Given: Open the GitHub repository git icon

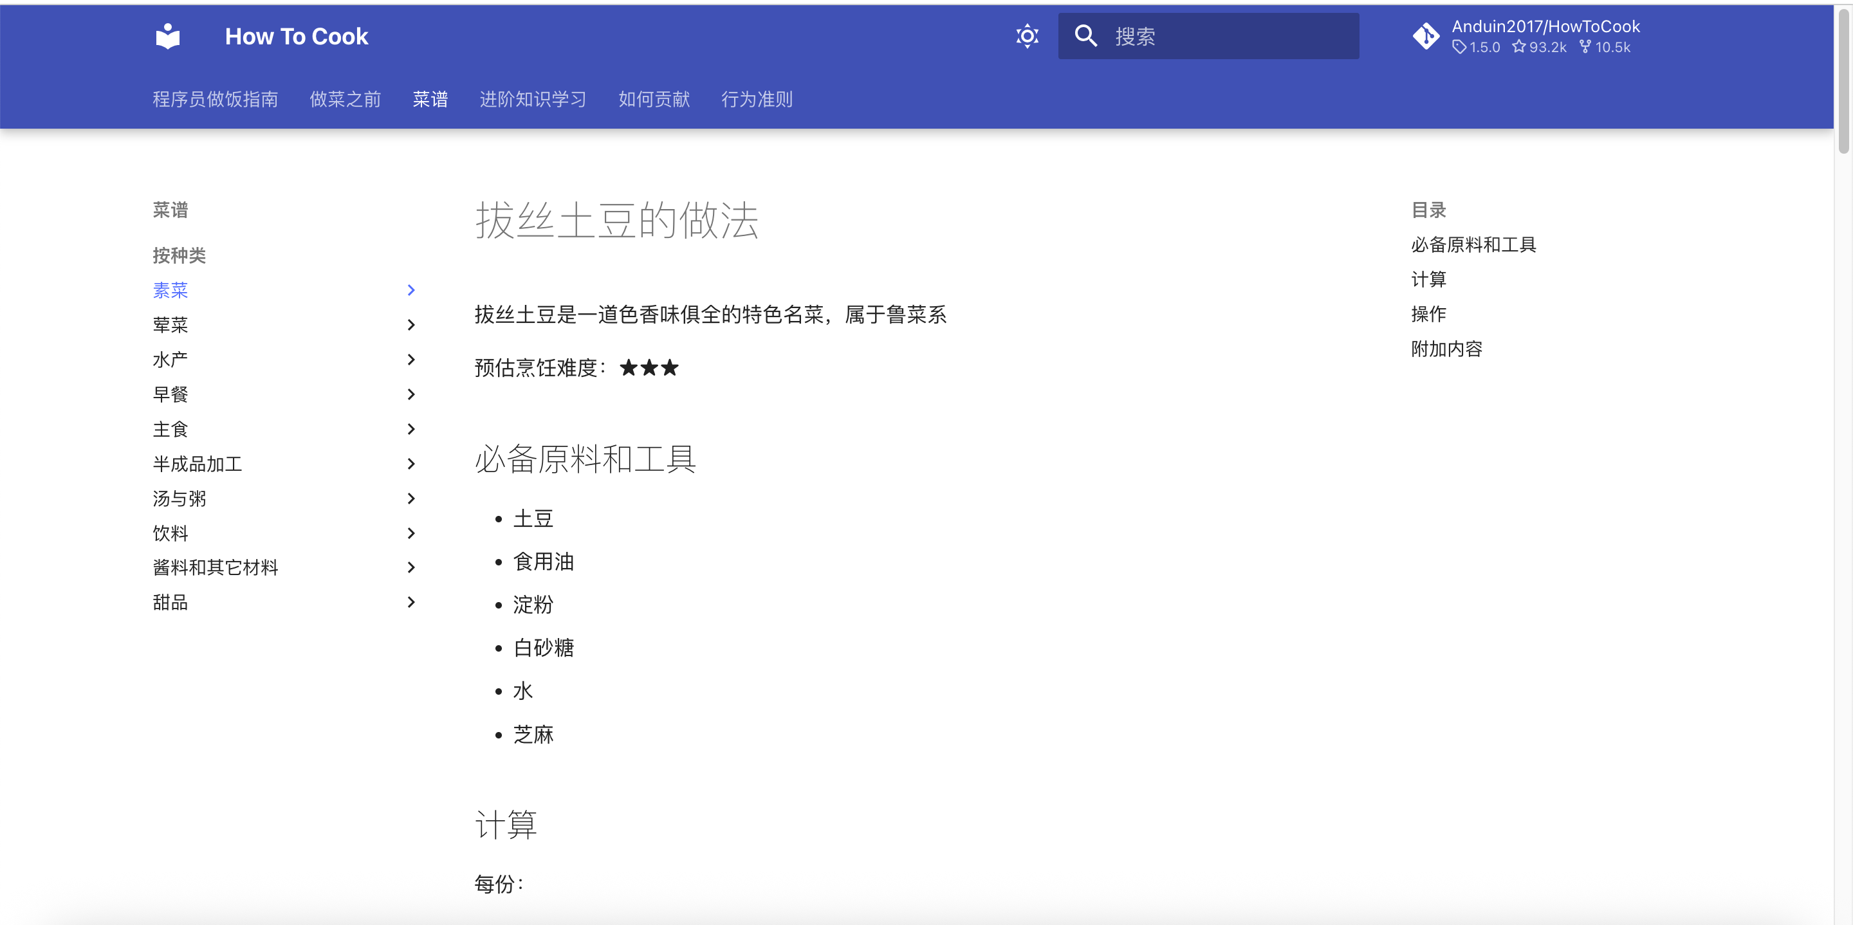Looking at the screenshot, I should tap(1425, 36).
